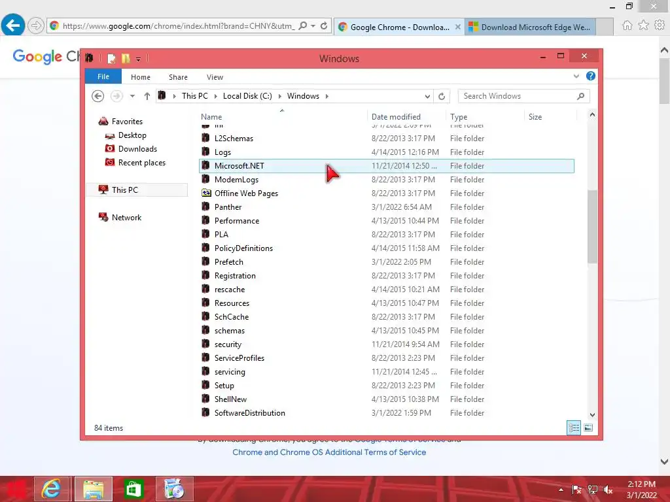Open the Share ribbon tab
Image resolution: width=670 pixels, height=502 pixels.
[x=178, y=77]
